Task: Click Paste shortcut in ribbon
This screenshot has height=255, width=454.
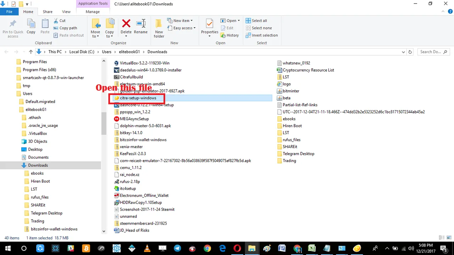Action: coord(69,35)
